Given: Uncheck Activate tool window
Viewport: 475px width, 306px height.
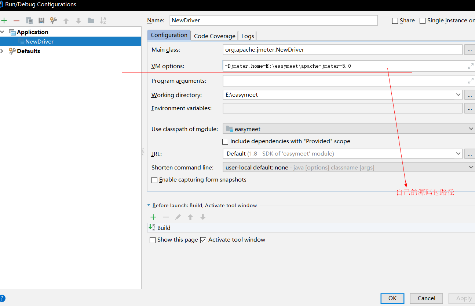Looking at the screenshot, I should point(204,240).
